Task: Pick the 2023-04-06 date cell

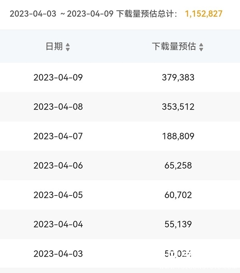Action: click(58, 165)
